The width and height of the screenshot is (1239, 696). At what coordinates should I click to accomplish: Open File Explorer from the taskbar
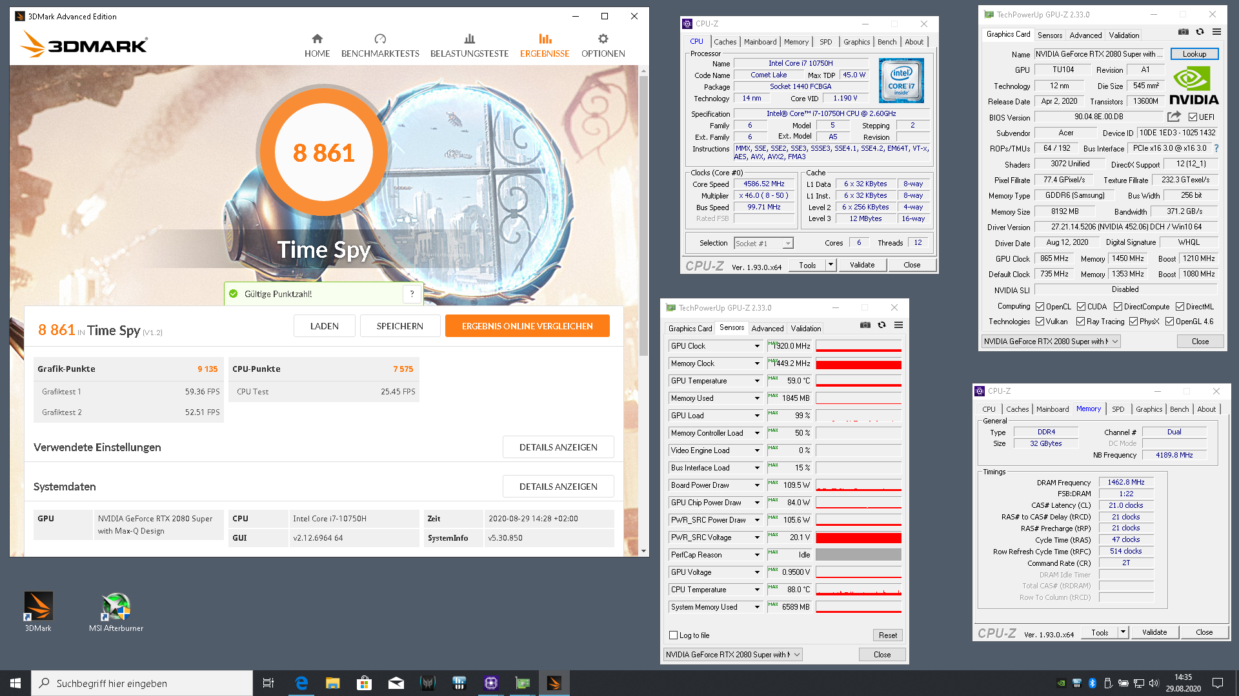[x=332, y=683]
